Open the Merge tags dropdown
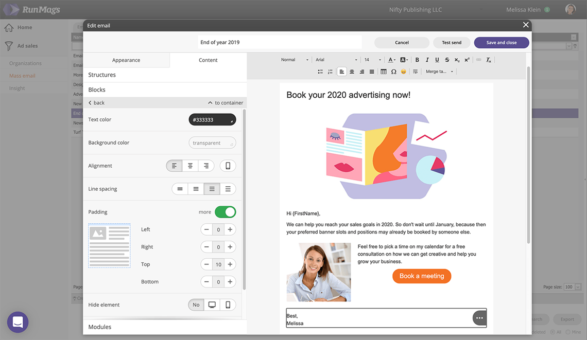Image resolution: width=587 pixels, height=340 pixels. point(439,71)
